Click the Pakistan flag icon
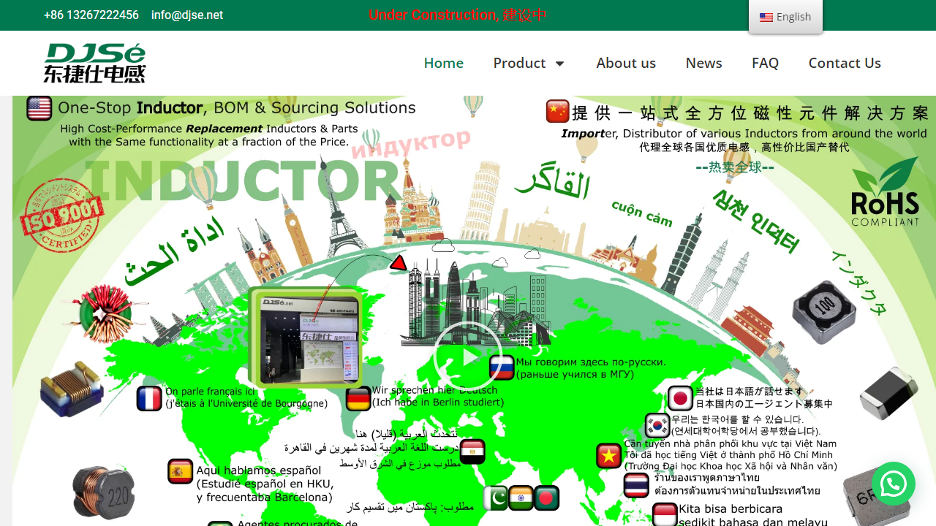Viewport: 936px width, 526px height. (x=496, y=498)
